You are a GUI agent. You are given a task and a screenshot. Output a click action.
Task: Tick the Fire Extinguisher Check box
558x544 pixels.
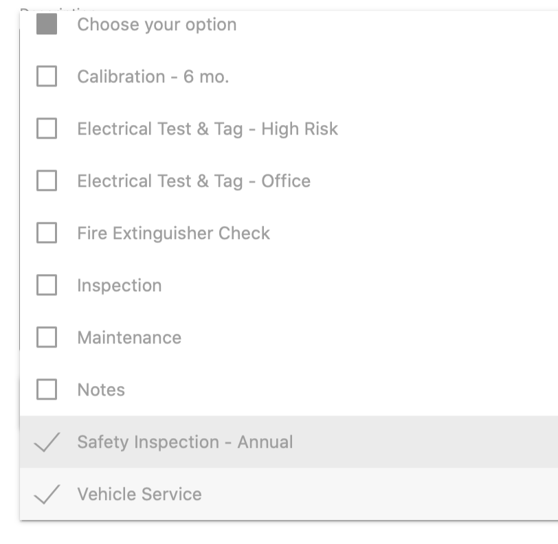click(47, 233)
